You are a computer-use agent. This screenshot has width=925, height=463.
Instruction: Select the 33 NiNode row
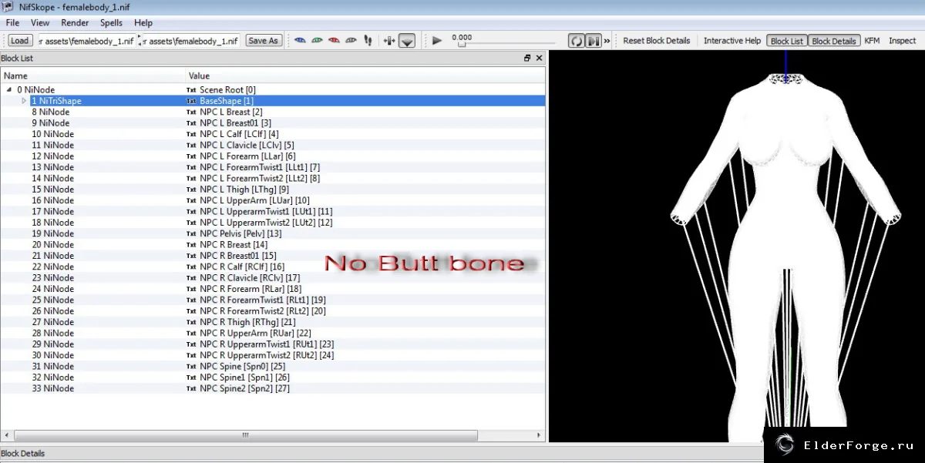pyautogui.click(x=273, y=388)
